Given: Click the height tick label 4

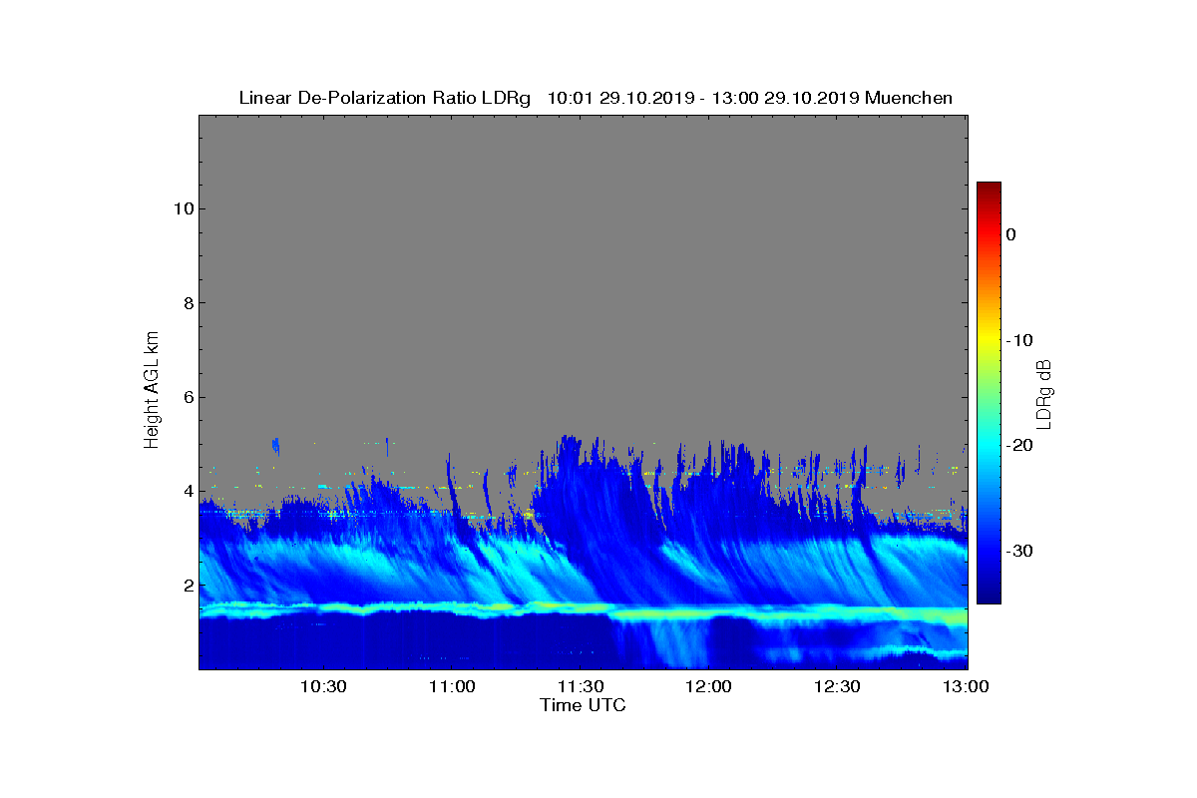Looking at the screenshot, I should tap(188, 492).
